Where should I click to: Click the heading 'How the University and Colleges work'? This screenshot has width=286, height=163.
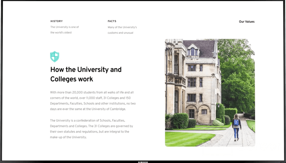point(86,74)
